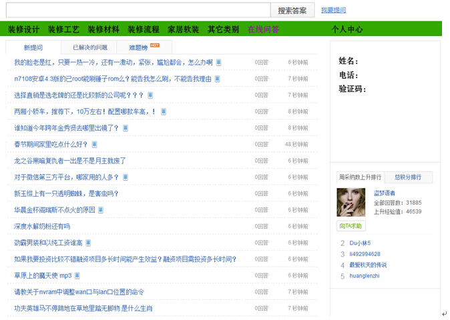Click the icon beside 对于微信第三方平台 question

pos(126,177)
